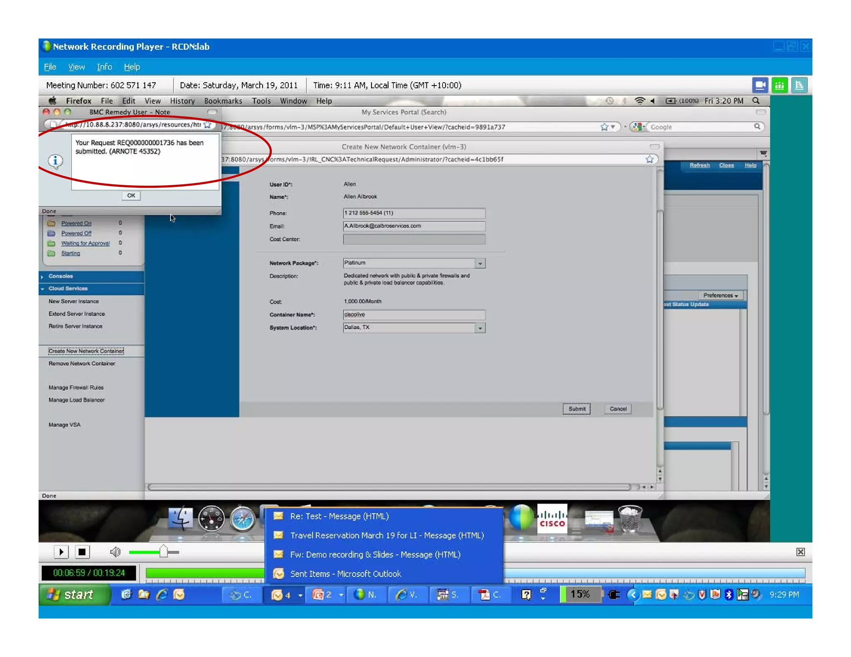
Task: Select Manage Load Balancer
Action: pos(76,400)
